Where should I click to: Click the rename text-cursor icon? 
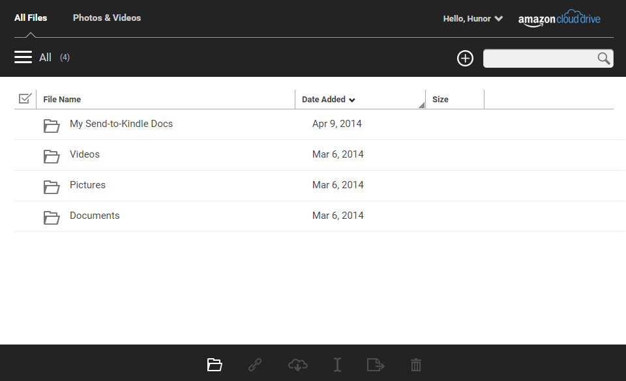pos(337,365)
